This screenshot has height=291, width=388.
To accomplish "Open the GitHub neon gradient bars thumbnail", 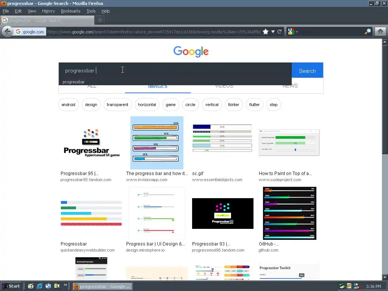I will tap(289, 213).
